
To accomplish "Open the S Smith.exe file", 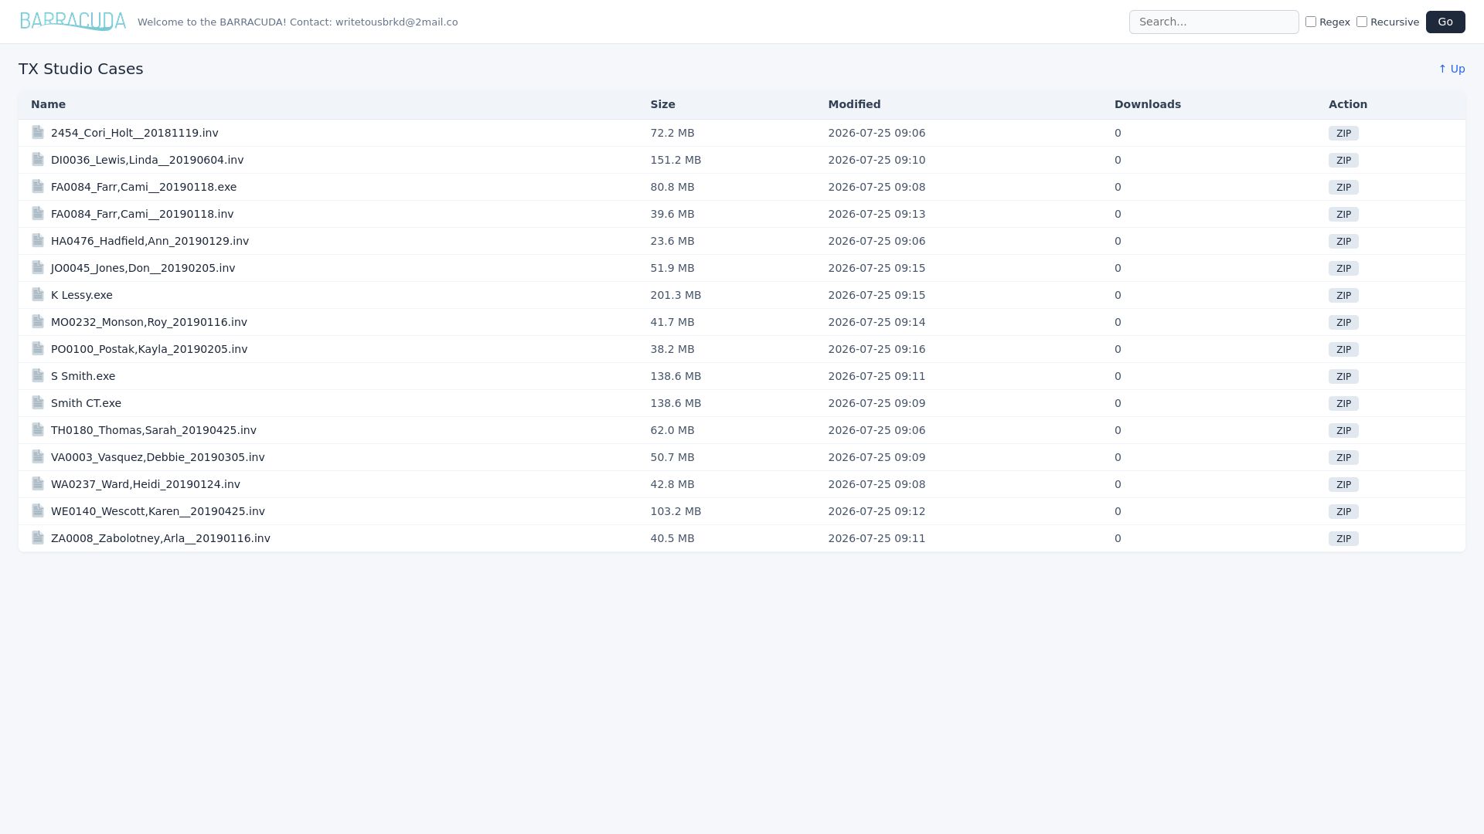I will tap(83, 376).
